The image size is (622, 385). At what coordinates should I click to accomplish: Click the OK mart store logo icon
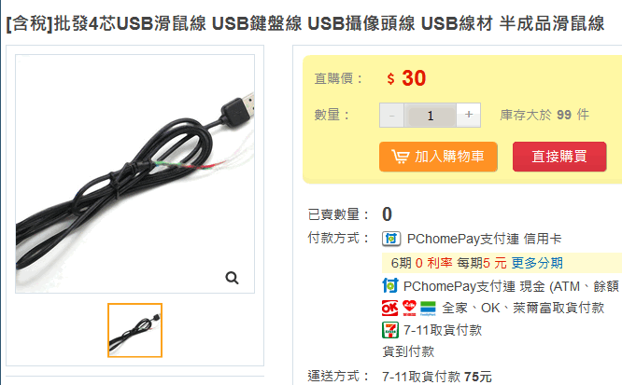pos(389,308)
